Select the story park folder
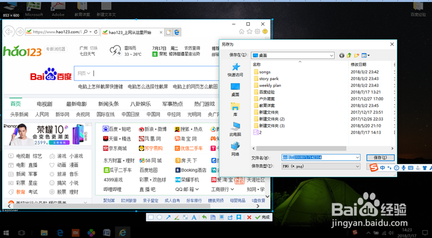The height and width of the screenshot is (238, 432). (x=266, y=79)
